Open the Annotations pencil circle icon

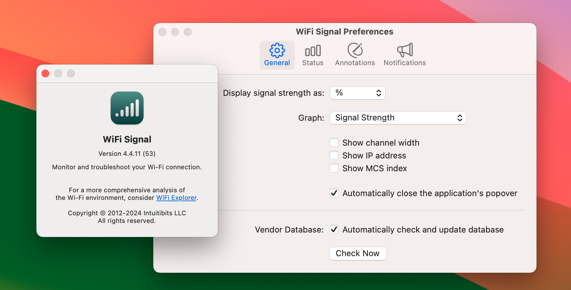tap(355, 50)
